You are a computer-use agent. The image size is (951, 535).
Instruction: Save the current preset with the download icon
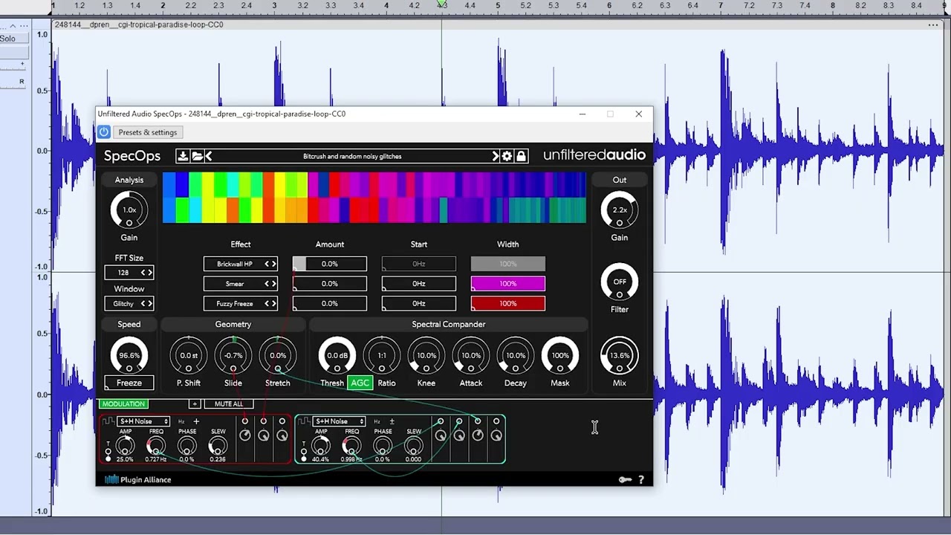pyautogui.click(x=183, y=156)
